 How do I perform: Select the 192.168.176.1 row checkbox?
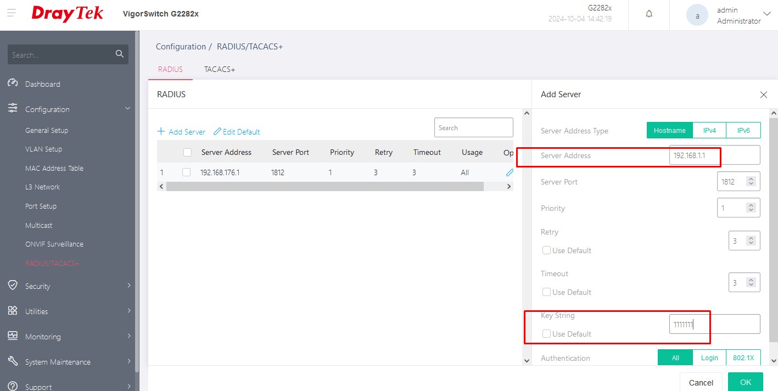point(186,172)
